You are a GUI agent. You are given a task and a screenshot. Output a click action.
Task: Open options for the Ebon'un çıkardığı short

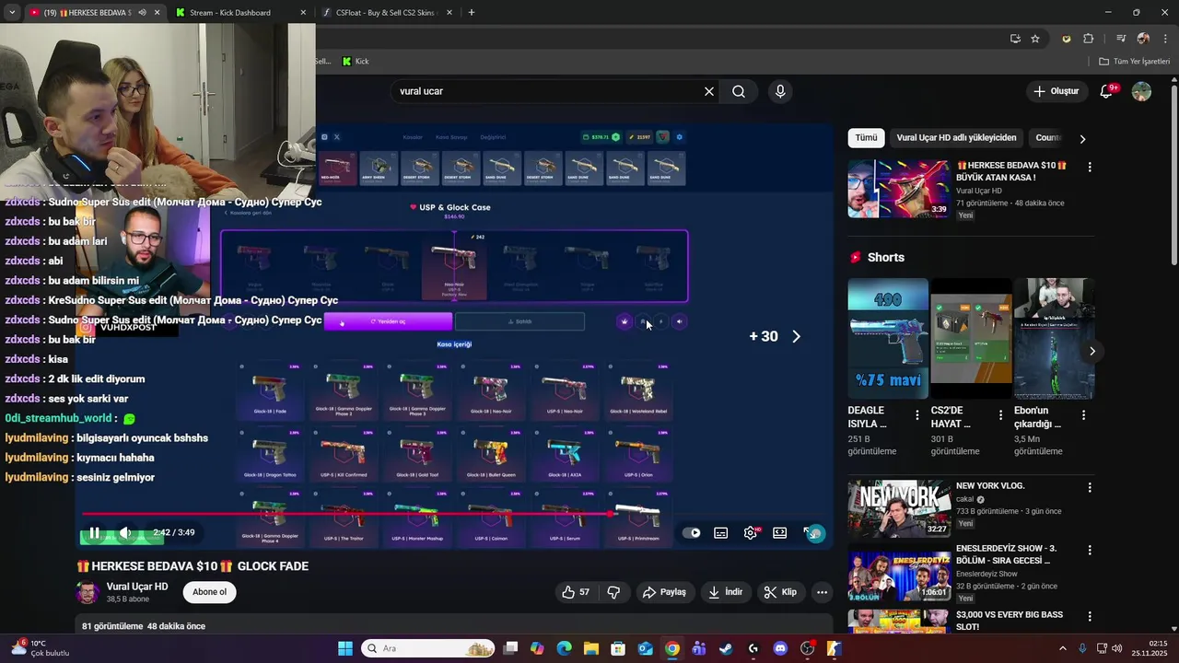click(1083, 415)
